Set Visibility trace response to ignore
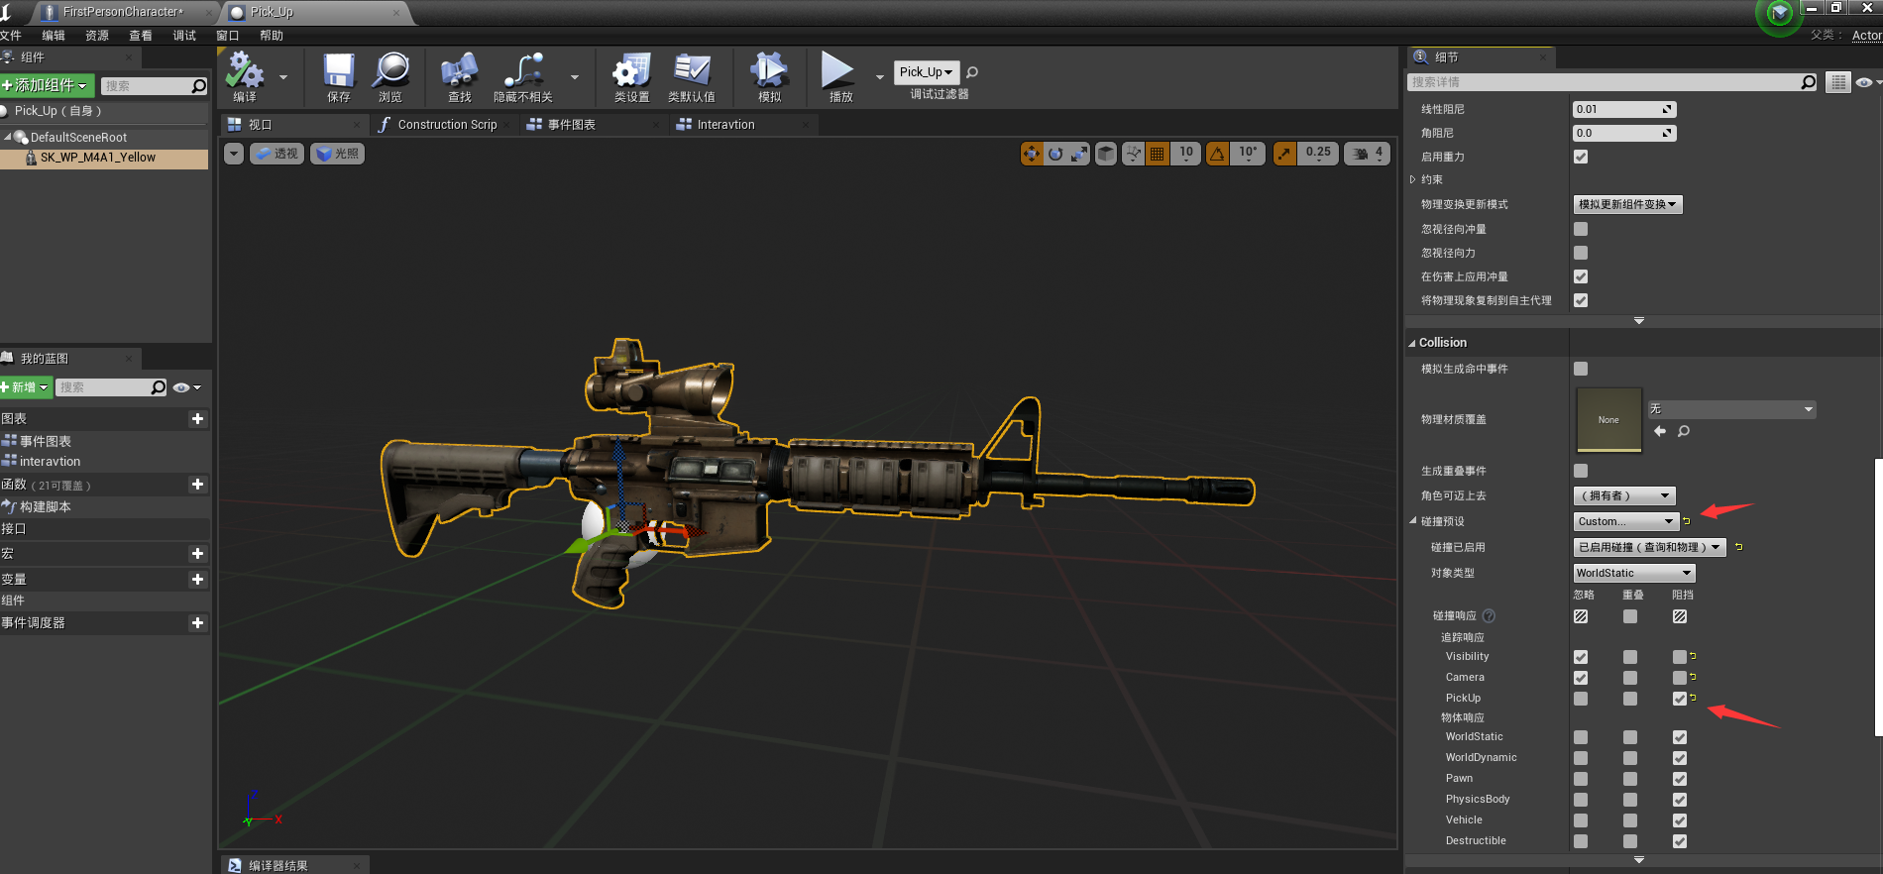This screenshot has width=1883, height=874. [1581, 657]
